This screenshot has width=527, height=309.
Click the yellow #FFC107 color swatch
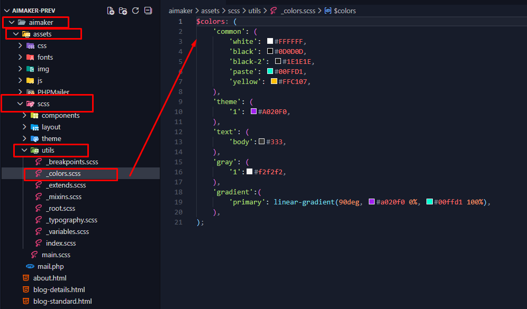[274, 82]
